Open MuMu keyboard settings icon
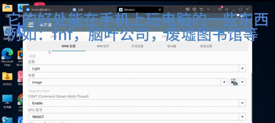The width and height of the screenshot is (275, 123). point(187,10)
